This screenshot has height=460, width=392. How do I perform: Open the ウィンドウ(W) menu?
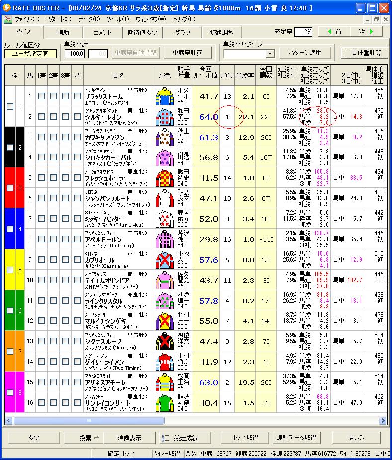pos(151,19)
